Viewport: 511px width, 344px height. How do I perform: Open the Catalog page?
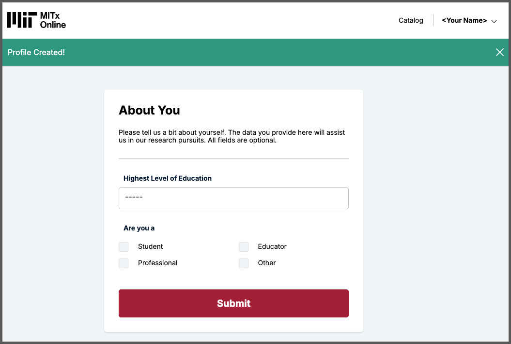411,20
